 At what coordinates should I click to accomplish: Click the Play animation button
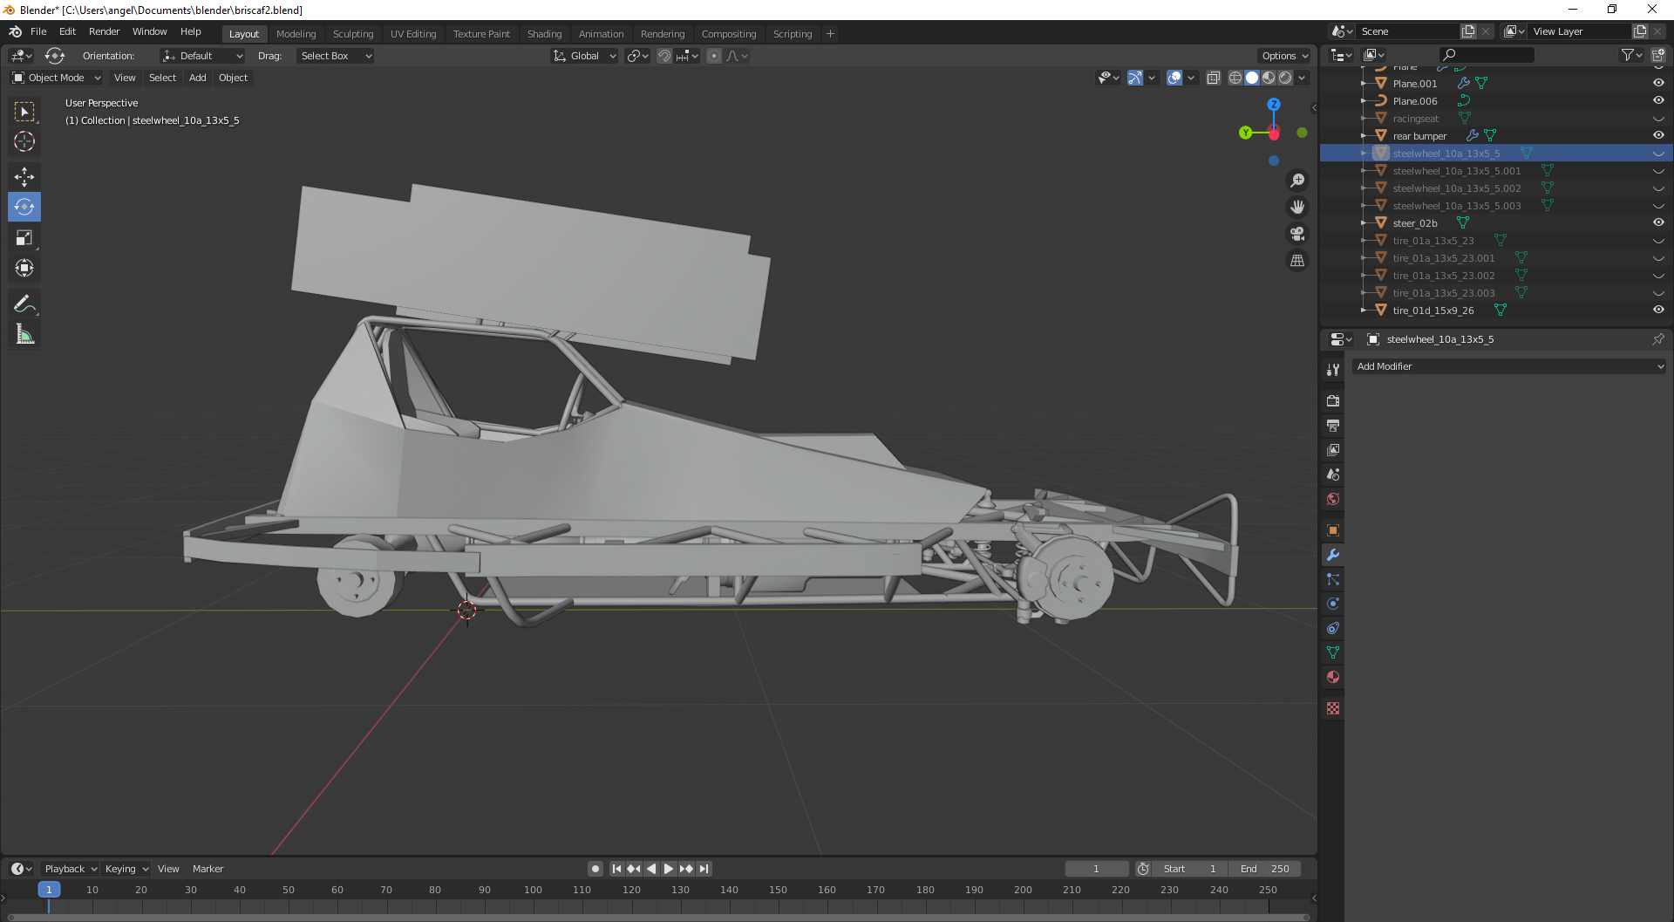[x=669, y=869]
